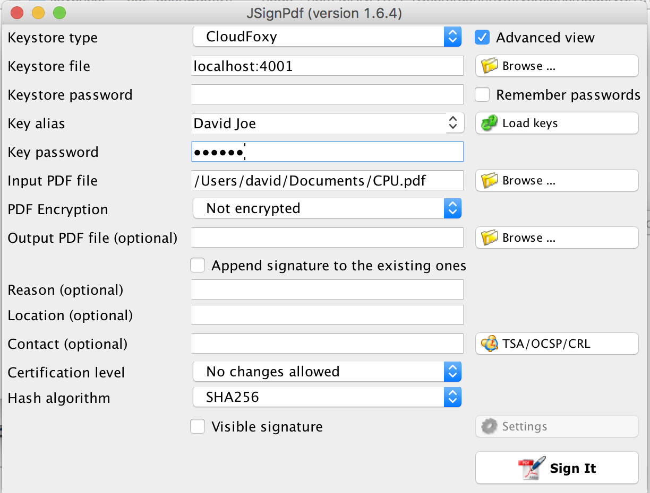Click the PDF pen icon on Sign It
Screen dimensions: 650x493
click(532, 468)
